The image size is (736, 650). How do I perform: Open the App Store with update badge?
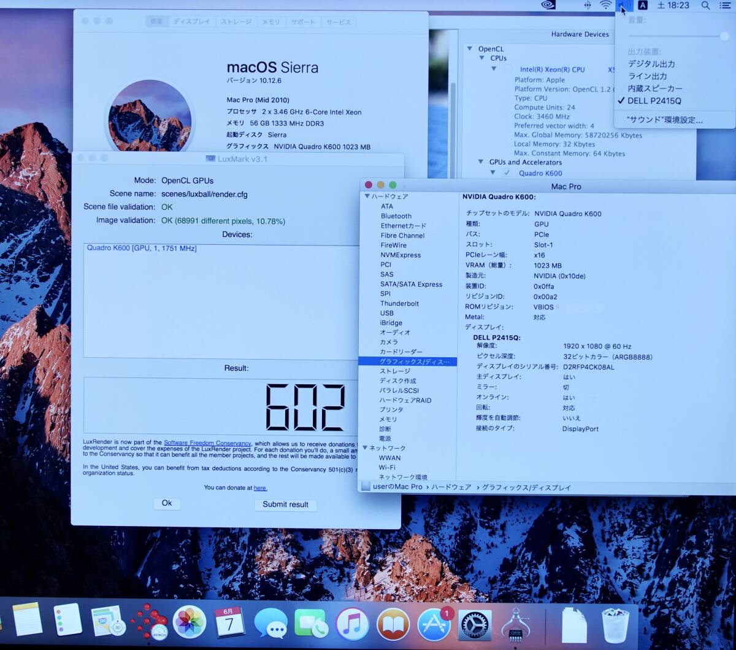coord(434,625)
